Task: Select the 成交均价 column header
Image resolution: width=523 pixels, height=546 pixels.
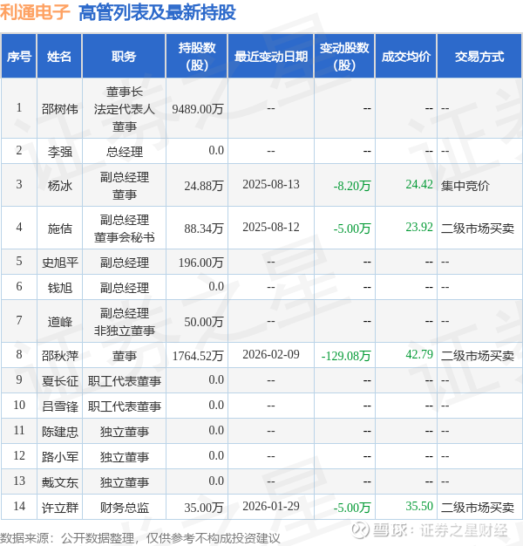Action: click(x=405, y=56)
